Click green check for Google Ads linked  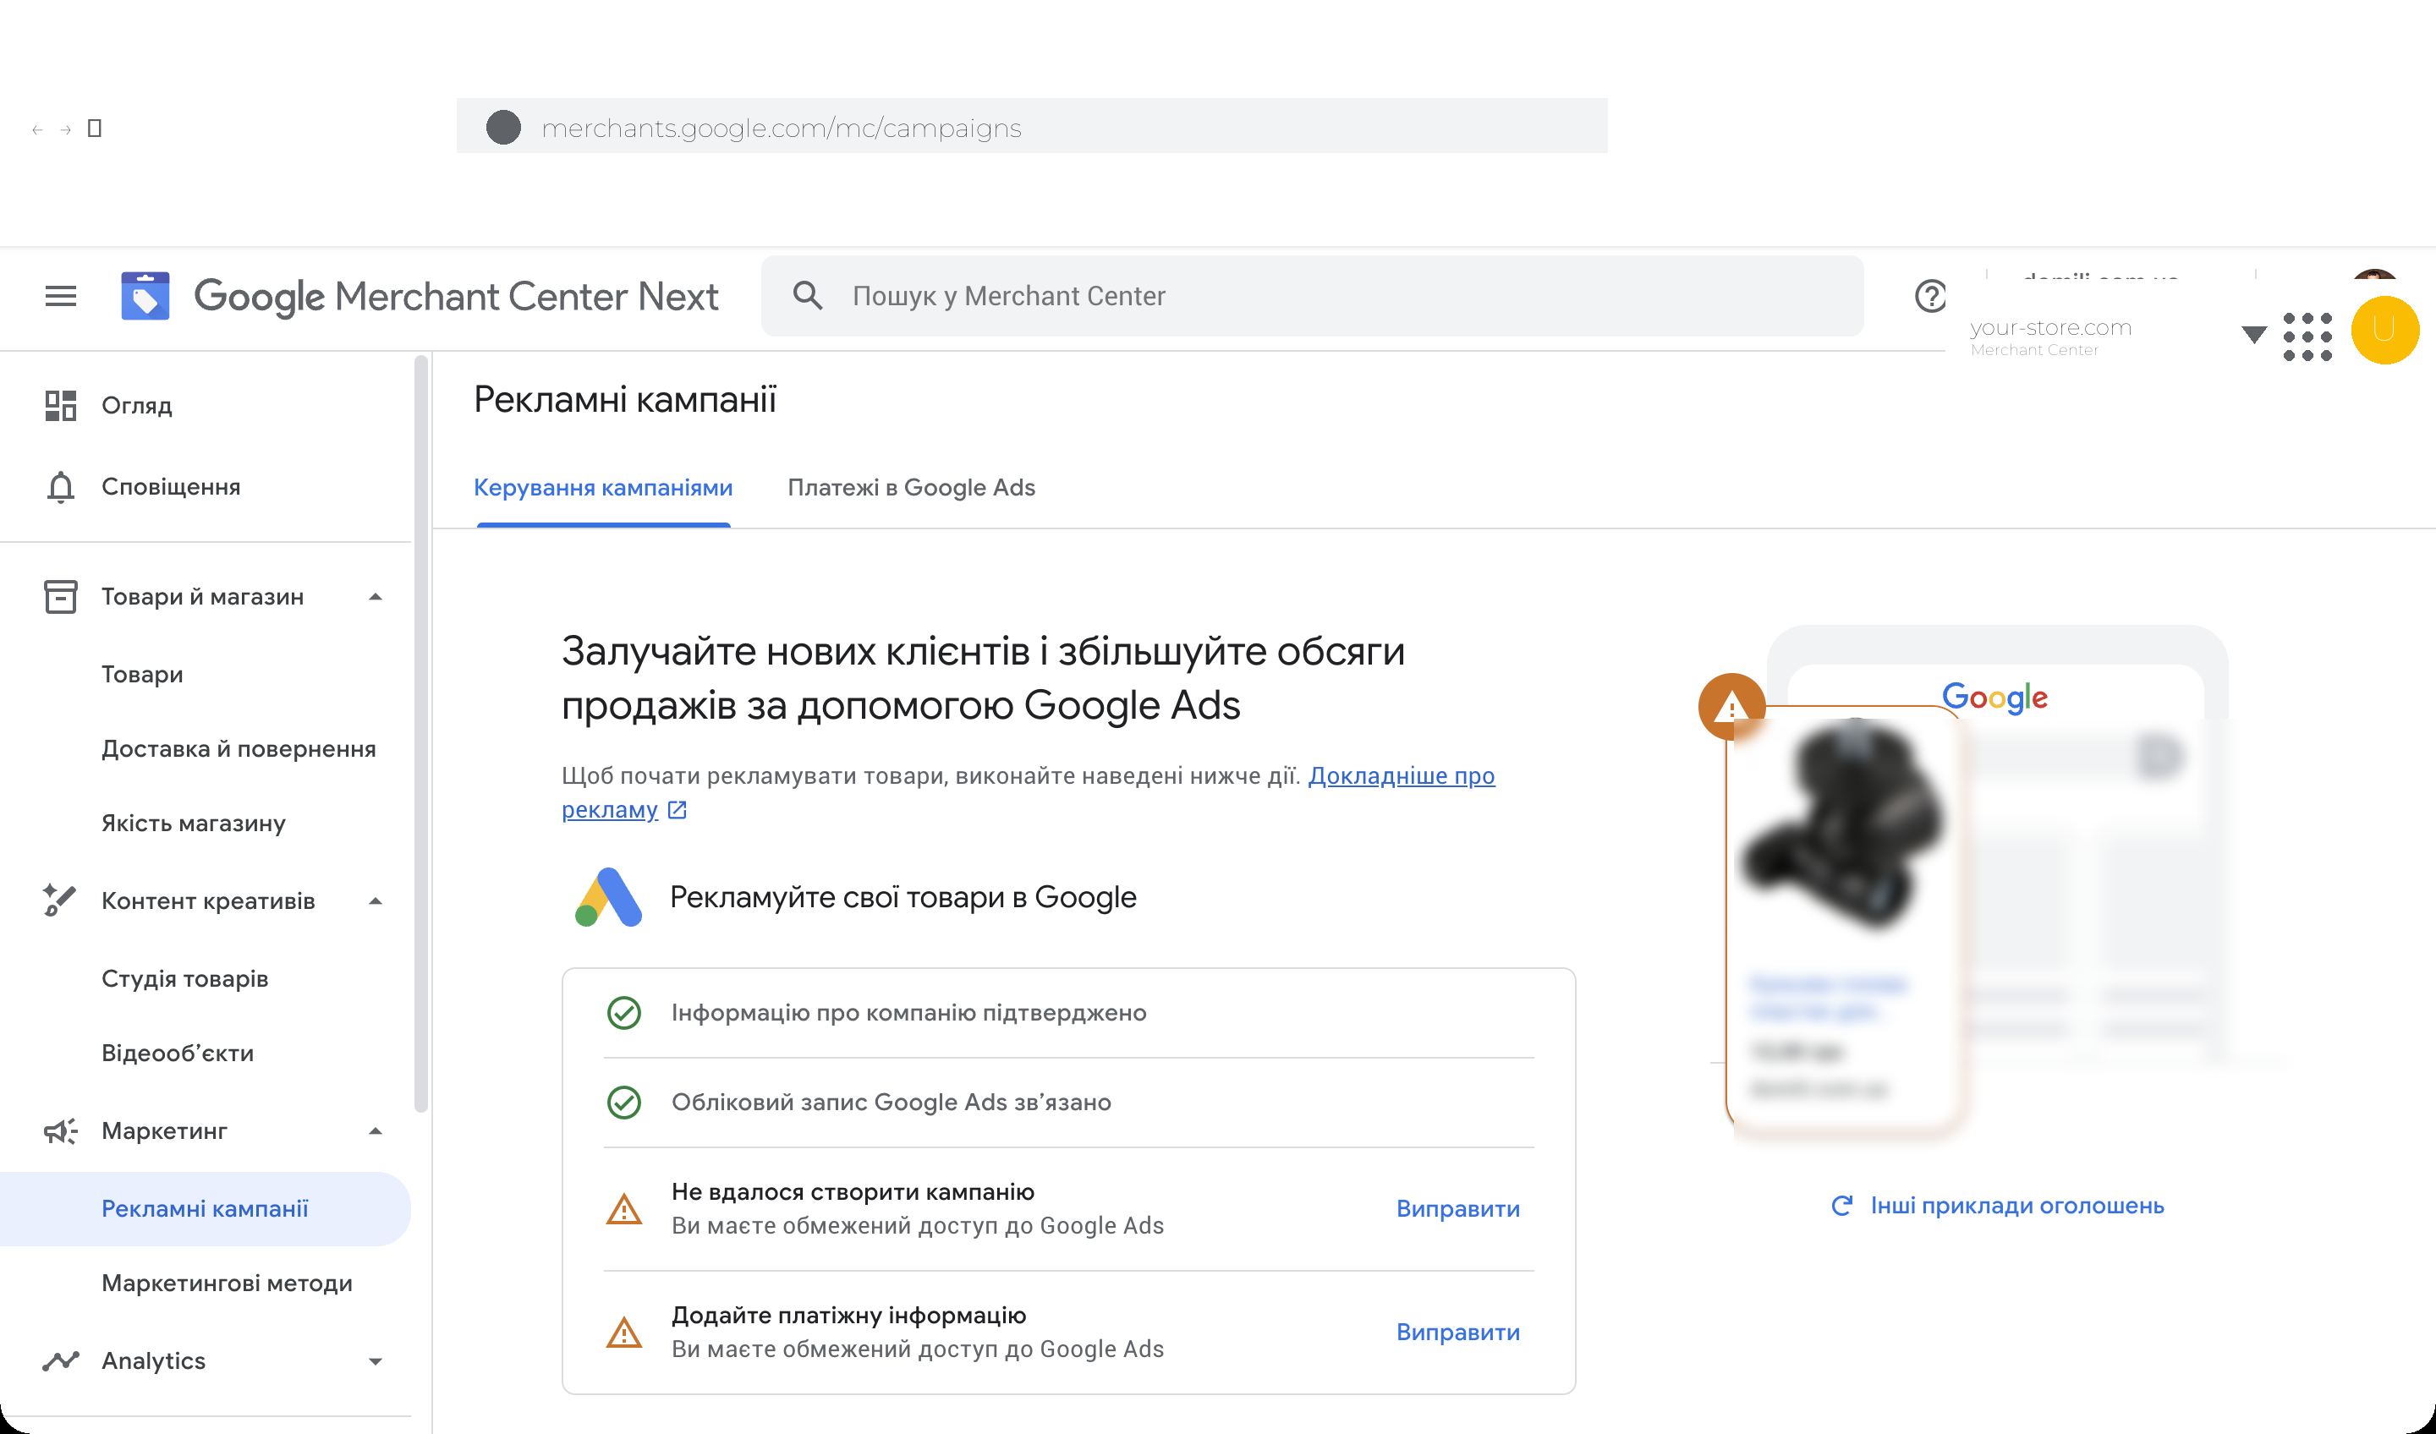tap(623, 1103)
